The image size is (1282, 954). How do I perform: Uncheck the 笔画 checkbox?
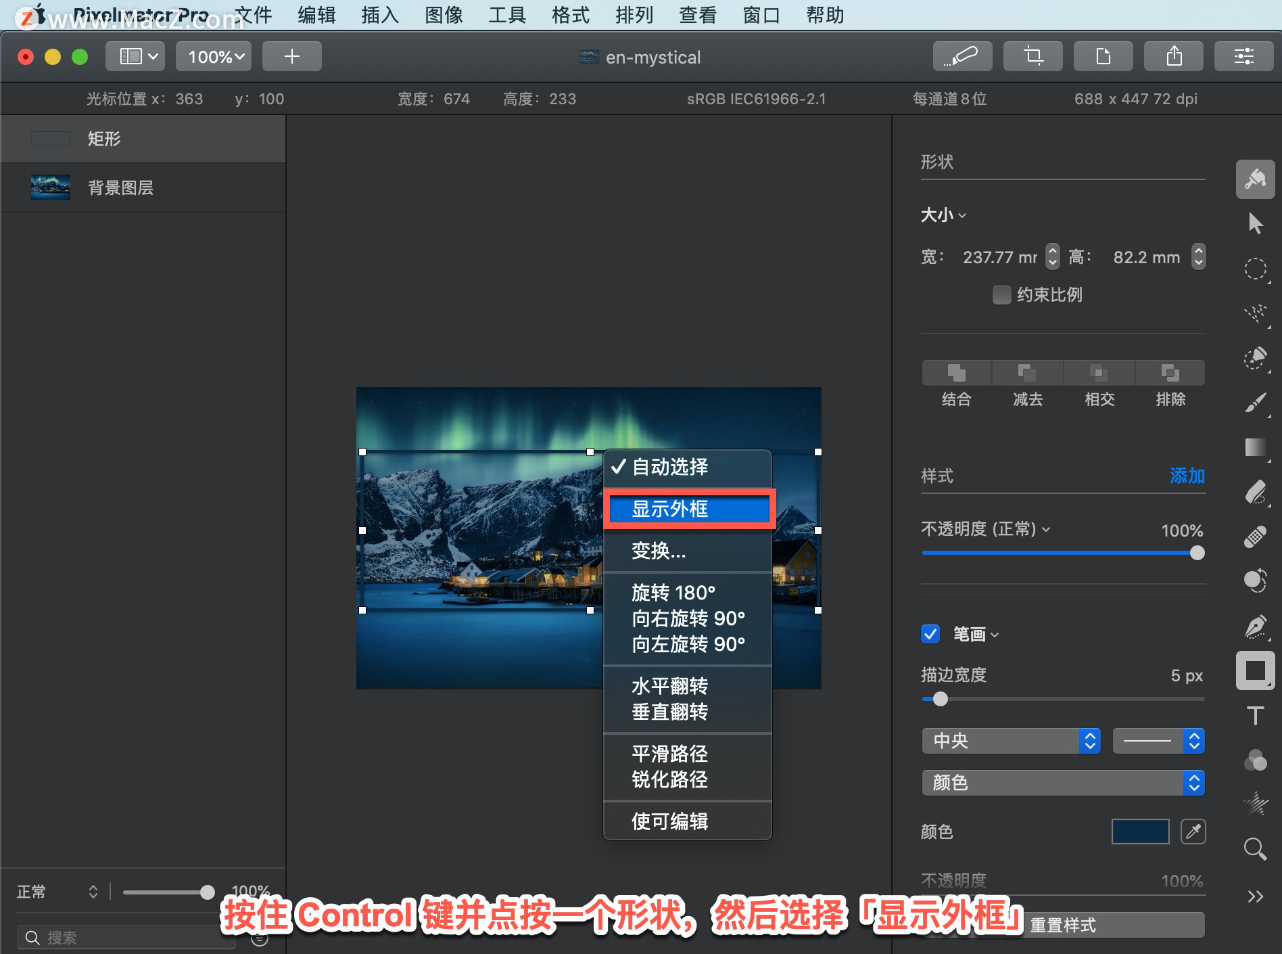(930, 634)
